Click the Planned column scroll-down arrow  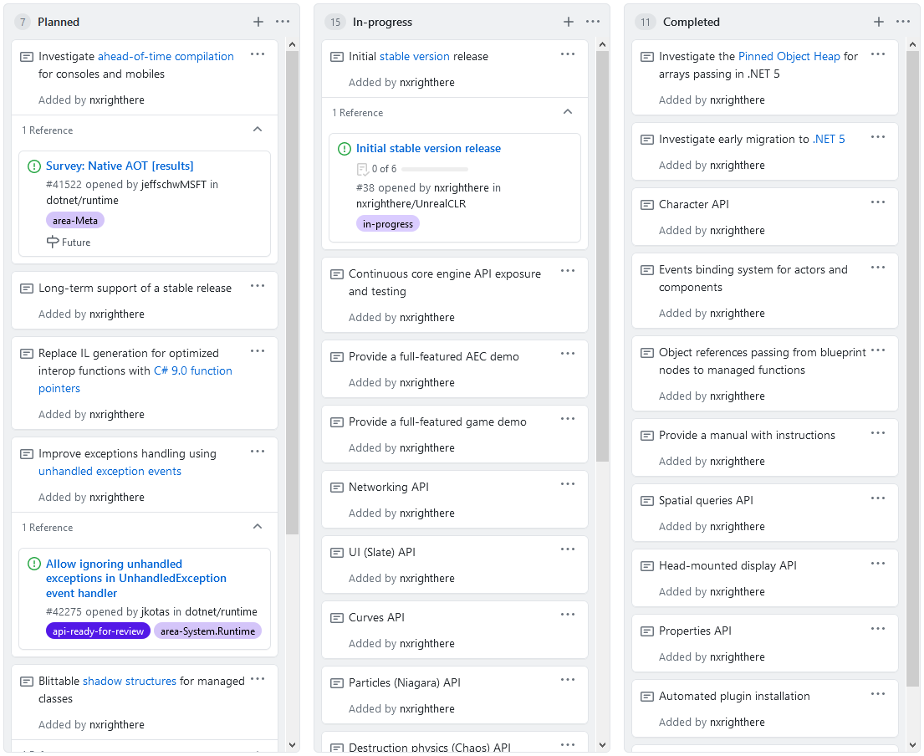(x=293, y=745)
